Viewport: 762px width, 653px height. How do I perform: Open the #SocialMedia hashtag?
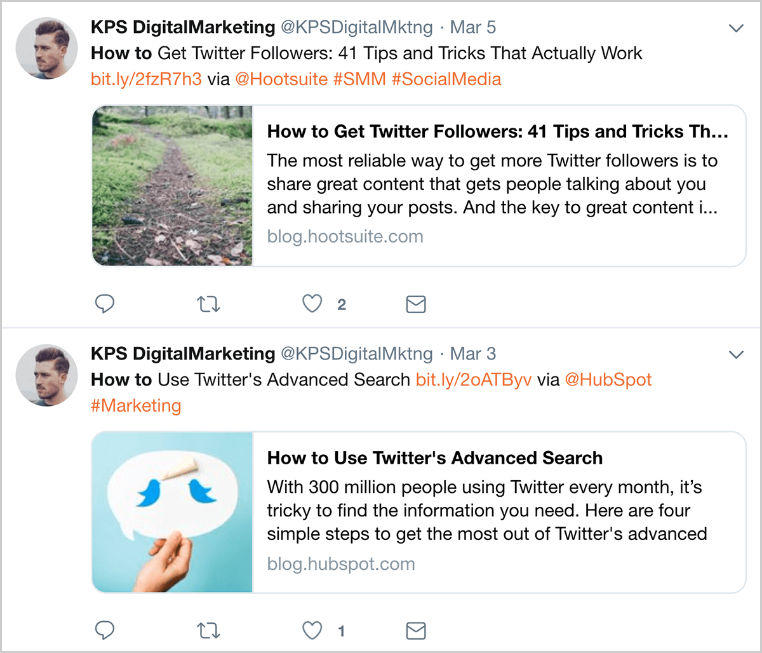tap(446, 79)
